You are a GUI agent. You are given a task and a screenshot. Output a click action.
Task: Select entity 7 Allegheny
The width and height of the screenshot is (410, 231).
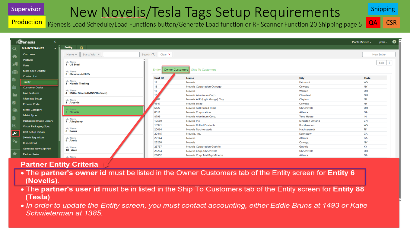103,120
